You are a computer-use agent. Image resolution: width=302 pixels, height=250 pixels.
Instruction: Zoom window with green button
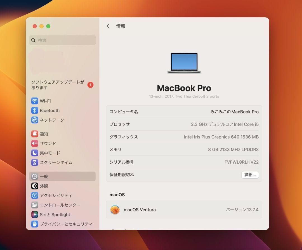point(48,26)
